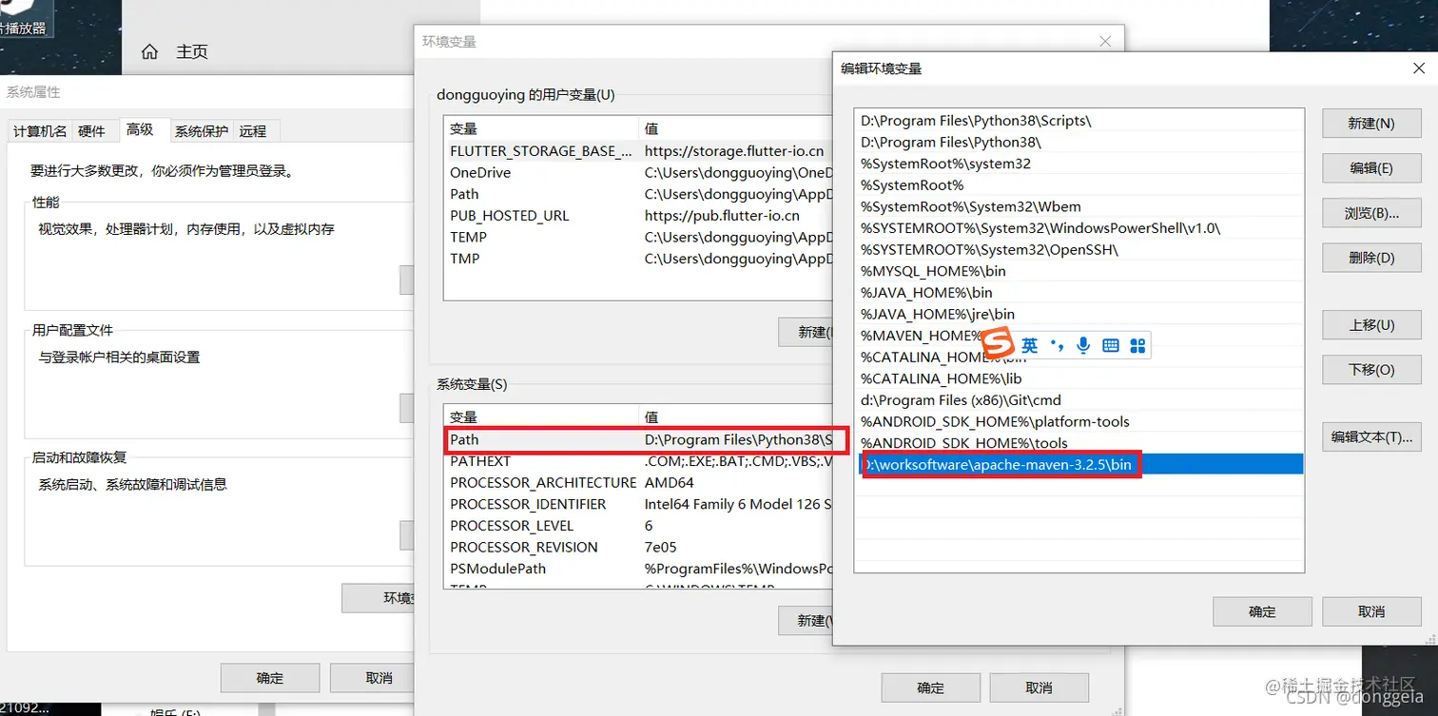Select the plain %SystemRoot% entry

(x=1078, y=185)
